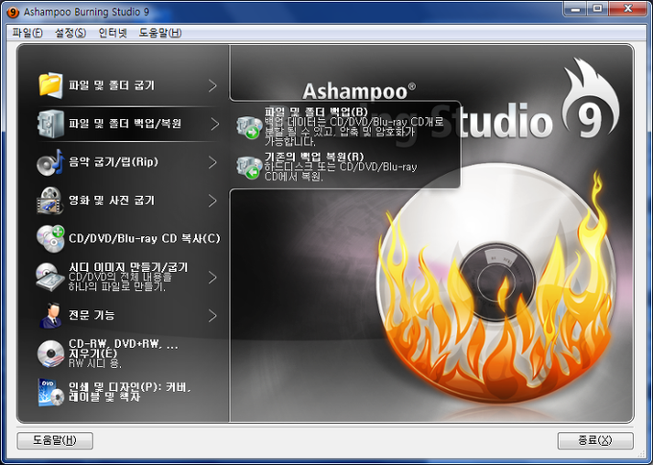
Task: Choose 전문 기능 label
Action: (91, 315)
